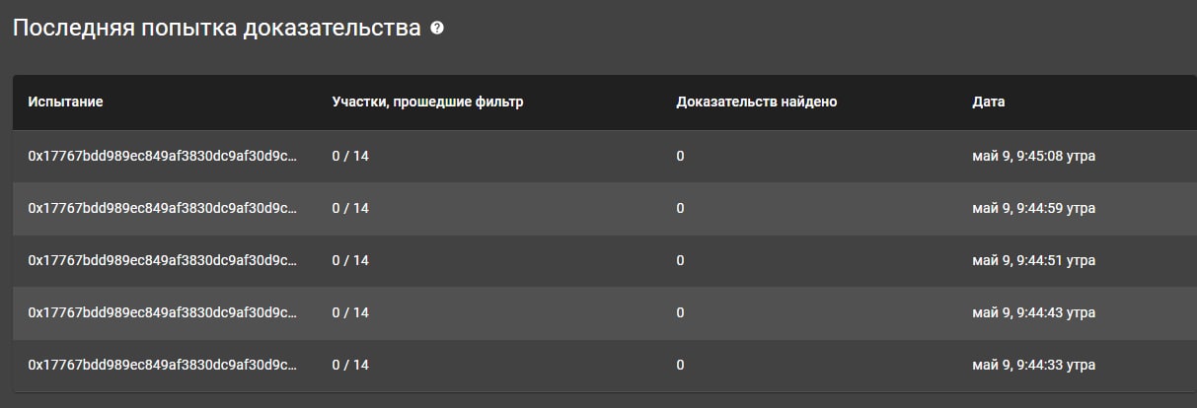1197x408 pixels.
Task: Click the "0 / 14" value in the 9:45:08 row
Action: point(350,156)
